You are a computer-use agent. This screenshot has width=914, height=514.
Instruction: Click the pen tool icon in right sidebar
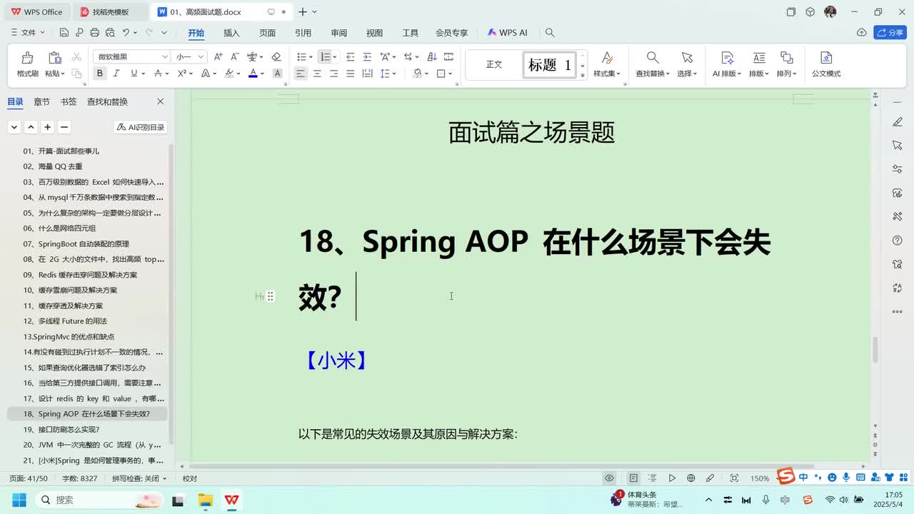click(x=898, y=122)
